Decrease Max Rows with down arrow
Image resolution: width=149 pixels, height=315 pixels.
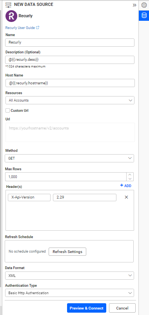[x=130, y=179]
